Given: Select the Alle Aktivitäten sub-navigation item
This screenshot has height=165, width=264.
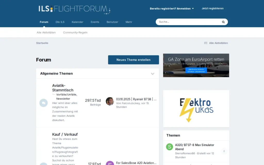Looking at the screenshot, I should (x=46, y=32).
